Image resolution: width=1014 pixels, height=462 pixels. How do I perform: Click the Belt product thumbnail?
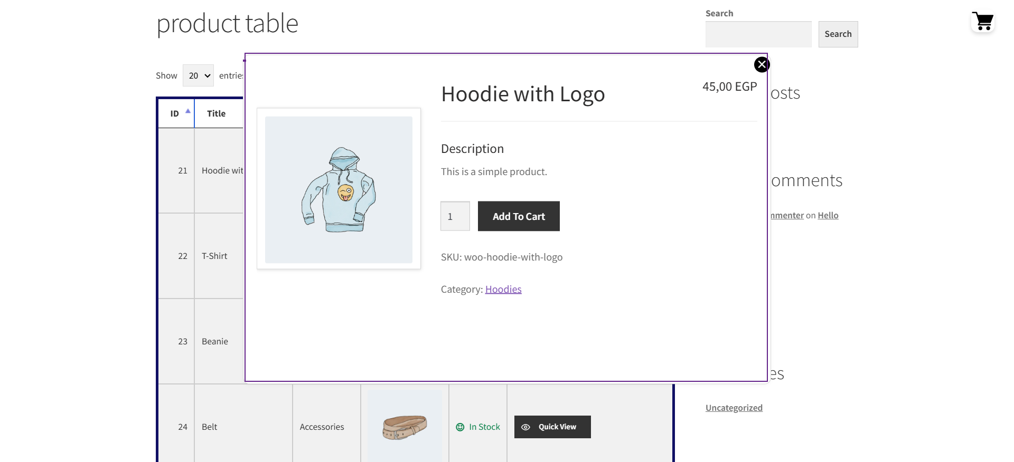point(405,427)
